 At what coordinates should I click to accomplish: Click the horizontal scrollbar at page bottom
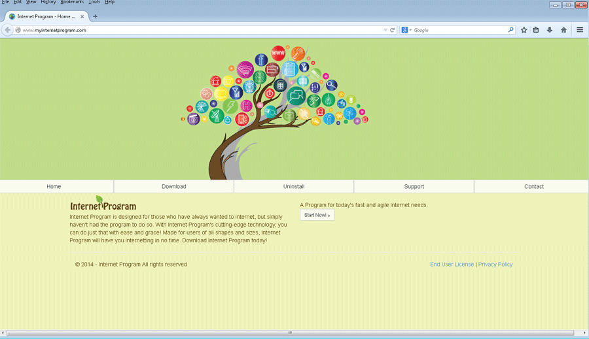[x=290, y=332]
